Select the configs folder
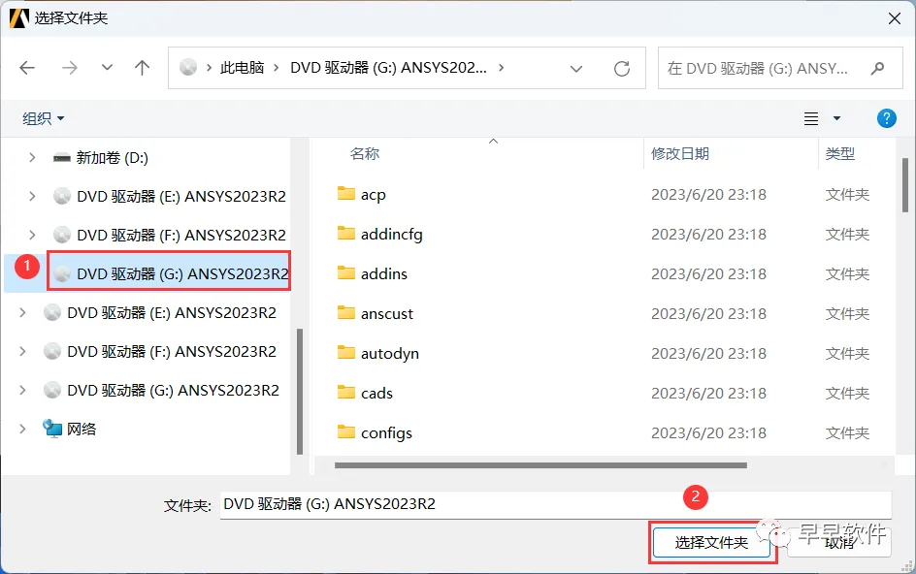916x574 pixels. tap(386, 432)
